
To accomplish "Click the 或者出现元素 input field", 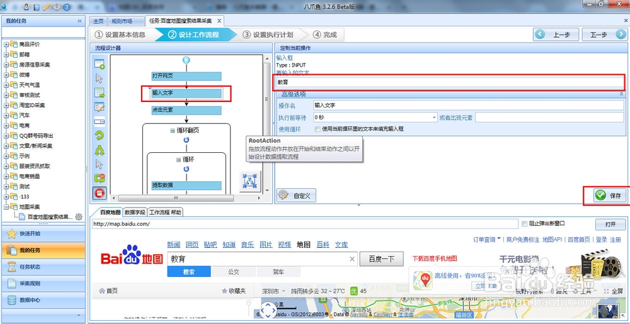I will click(x=549, y=118).
